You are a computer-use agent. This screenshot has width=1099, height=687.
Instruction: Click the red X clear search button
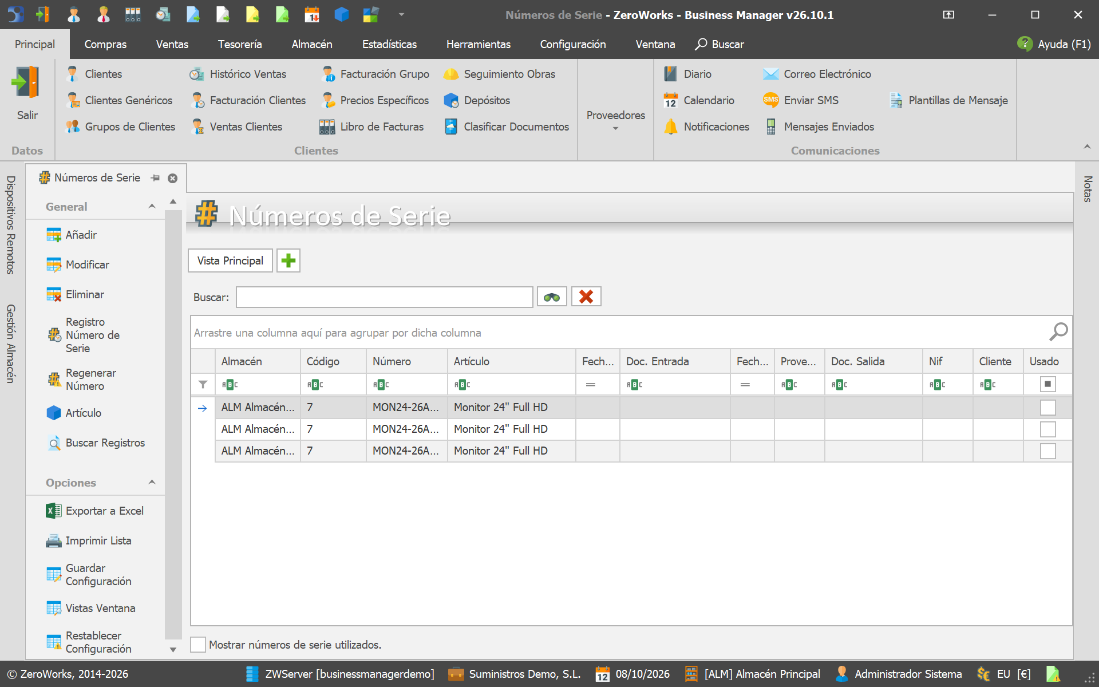(x=586, y=297)
